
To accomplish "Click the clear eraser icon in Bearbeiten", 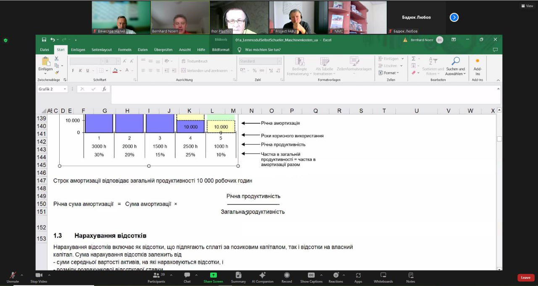I will coord(413,73).
